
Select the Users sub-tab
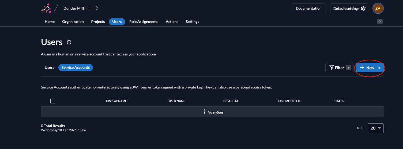tap(49, 67)
